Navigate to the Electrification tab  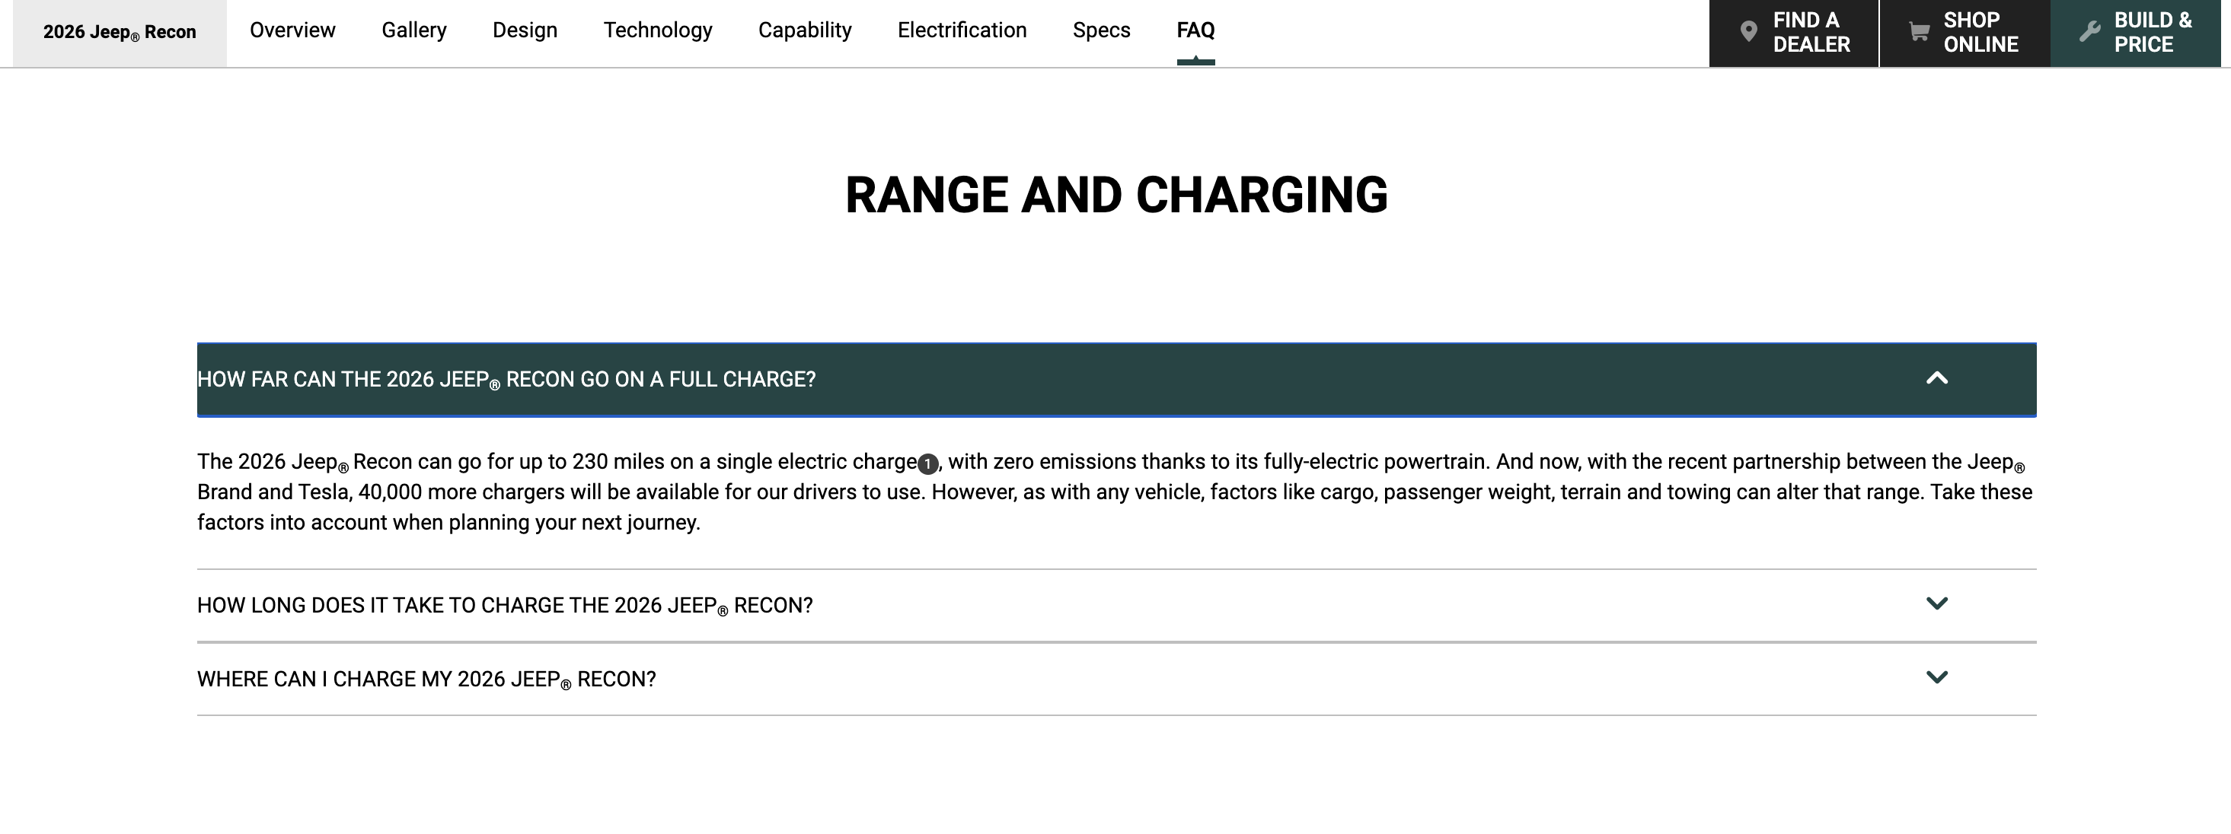[x=962, y=30]
